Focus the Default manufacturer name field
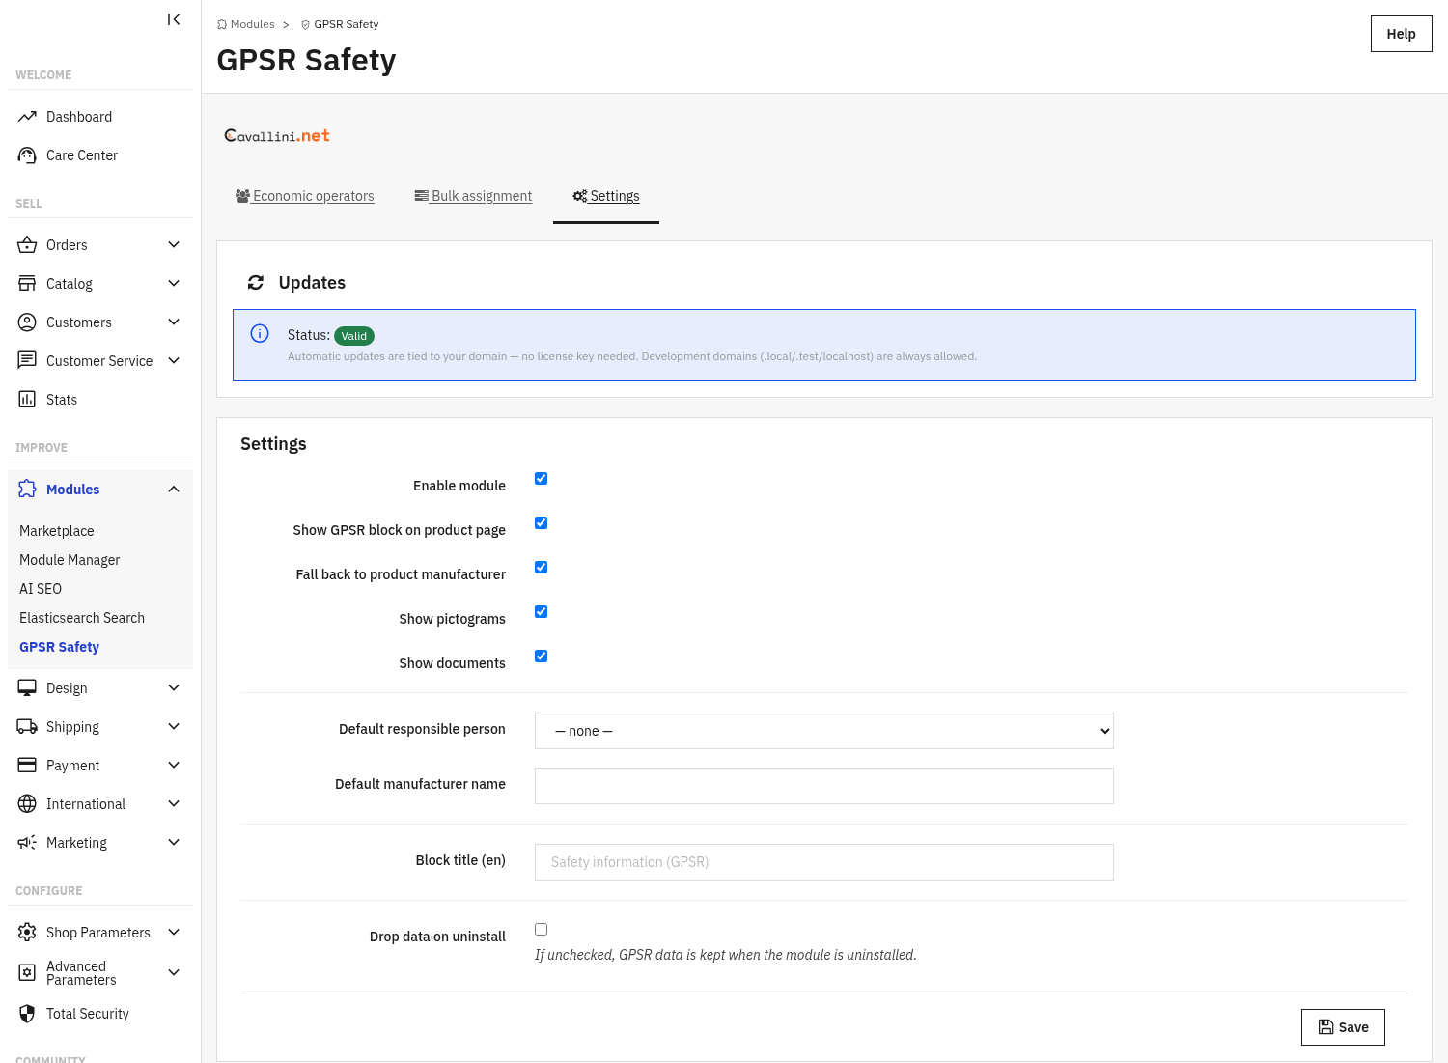 point(824,786)
